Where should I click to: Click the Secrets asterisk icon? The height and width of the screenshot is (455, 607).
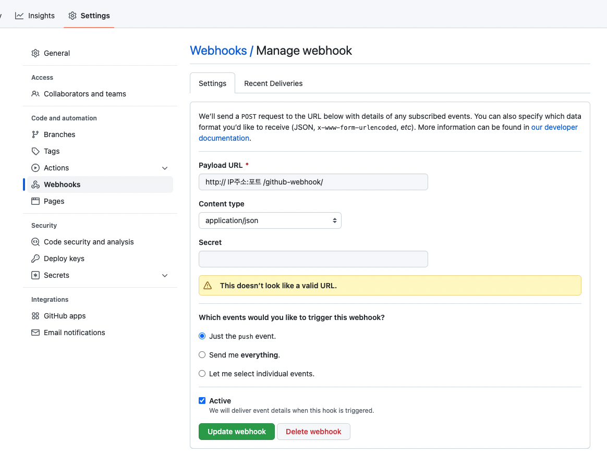point(35,275)
